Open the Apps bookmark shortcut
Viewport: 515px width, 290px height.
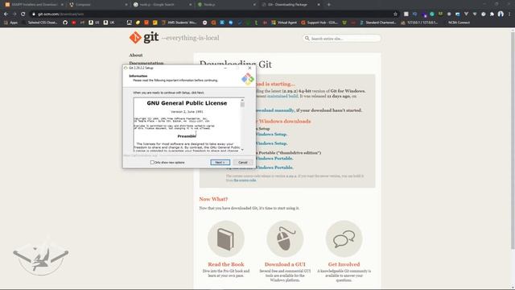(10, 23)
